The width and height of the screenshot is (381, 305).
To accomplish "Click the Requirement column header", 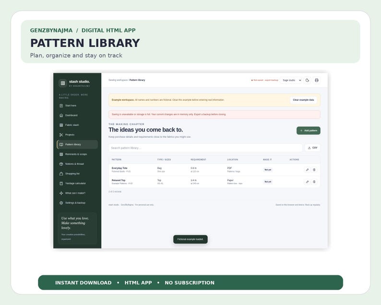I will pos(198,159).
